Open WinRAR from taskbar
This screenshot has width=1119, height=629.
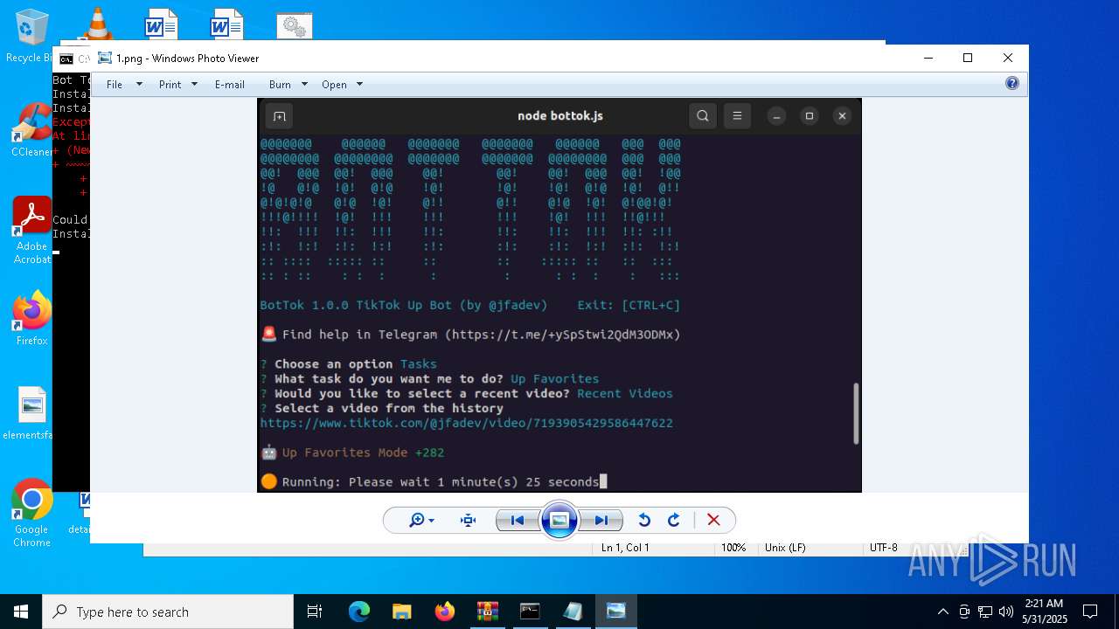(x=487, y=612)
